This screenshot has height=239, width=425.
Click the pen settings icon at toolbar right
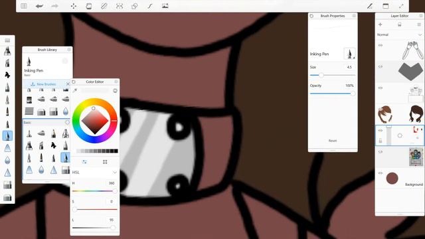pos(370,6)
